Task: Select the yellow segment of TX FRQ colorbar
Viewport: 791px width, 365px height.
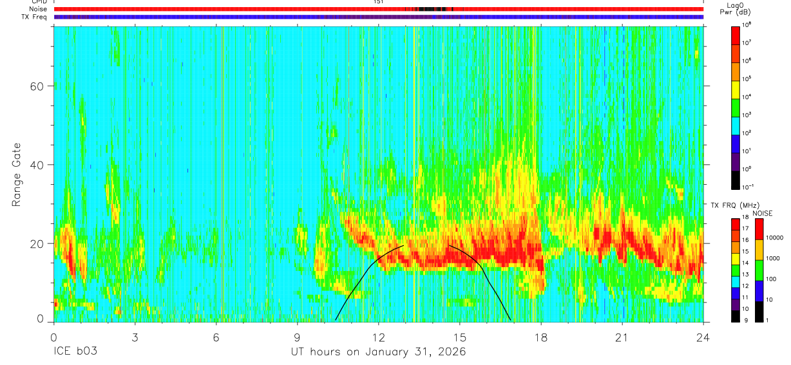Action: pyautogui.click(x=736, y=258)
